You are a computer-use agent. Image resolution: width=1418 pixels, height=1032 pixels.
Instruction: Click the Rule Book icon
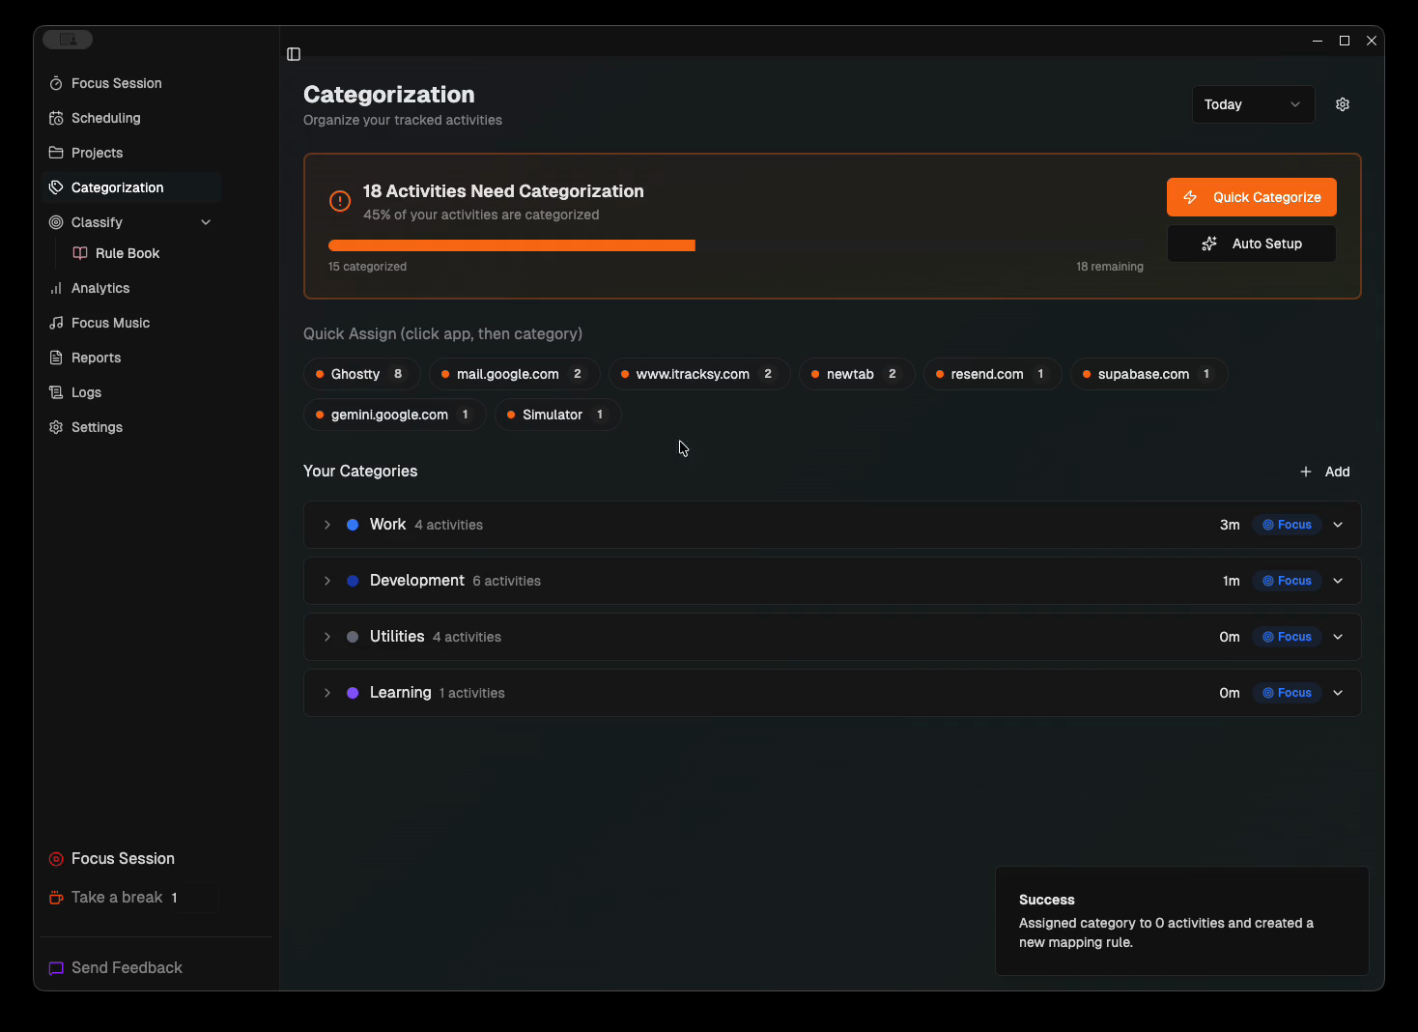80,253
